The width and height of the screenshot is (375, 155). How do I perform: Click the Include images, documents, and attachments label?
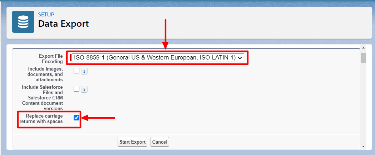(45, 74)
